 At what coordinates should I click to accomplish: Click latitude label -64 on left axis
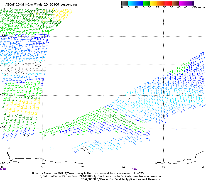(x=3, y=64)
